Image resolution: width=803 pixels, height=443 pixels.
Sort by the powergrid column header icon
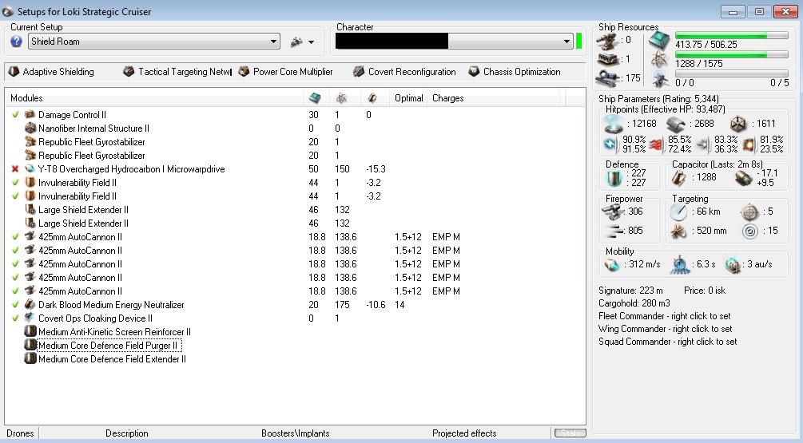coord(341,98)
